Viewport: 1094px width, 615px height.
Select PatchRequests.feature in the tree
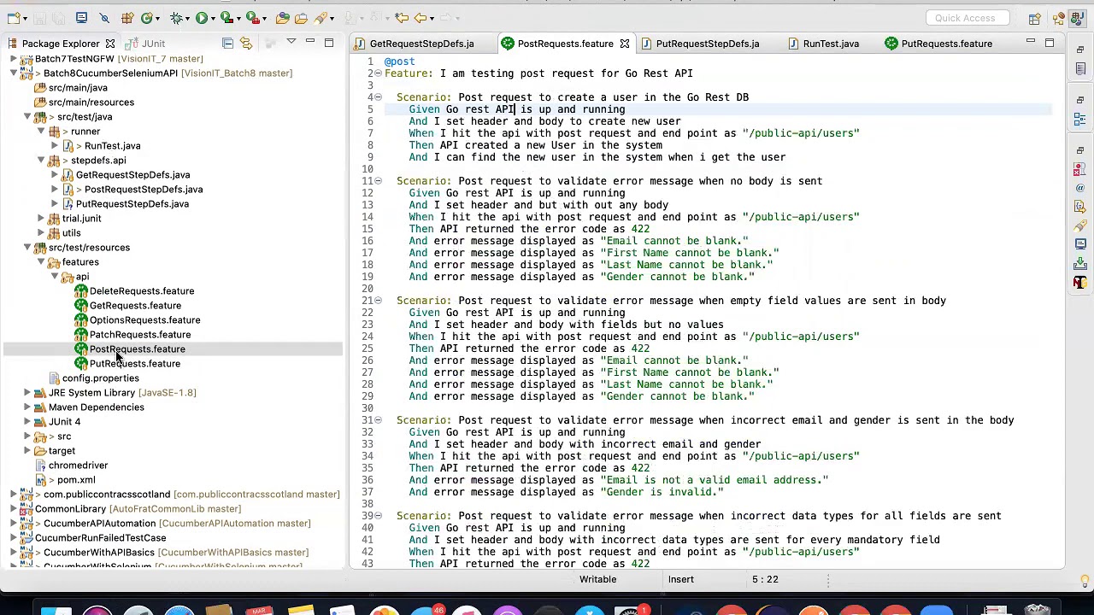pyautogui.click(x=140, y=335)
